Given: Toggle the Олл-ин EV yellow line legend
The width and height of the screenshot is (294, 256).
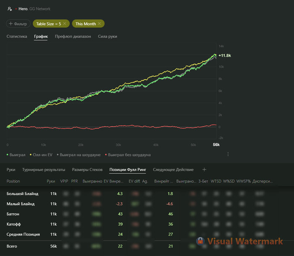Looking at the screenshot, I should pyautogui.click(x=41, y=155).
